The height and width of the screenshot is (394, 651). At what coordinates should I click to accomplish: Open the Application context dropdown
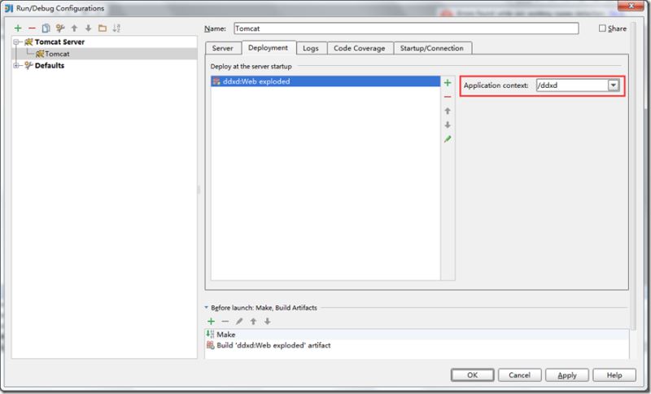(x=614, y=85)
